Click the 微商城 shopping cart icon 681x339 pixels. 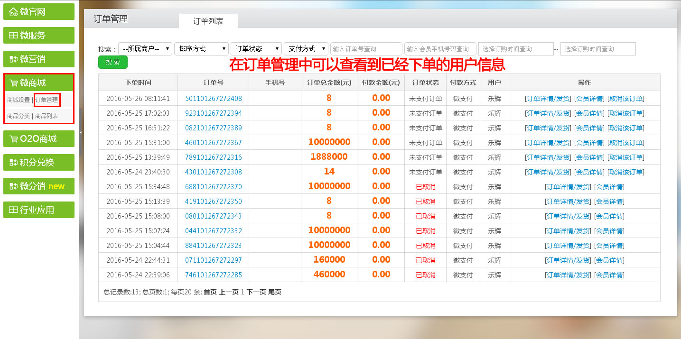pyautogui.click(x=13, y=83)
